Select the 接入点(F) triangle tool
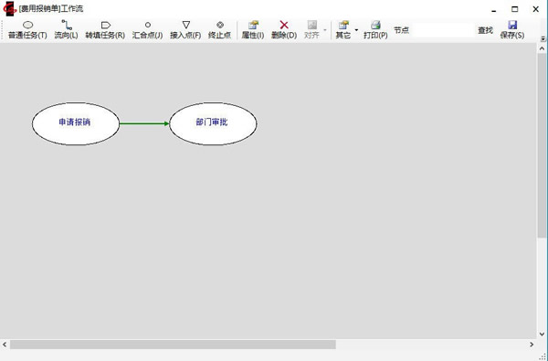Image resolution: width=548 pixels, height=361 pixels. 185,30
